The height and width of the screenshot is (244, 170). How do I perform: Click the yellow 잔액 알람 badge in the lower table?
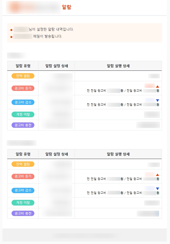(x=23, y=164)
